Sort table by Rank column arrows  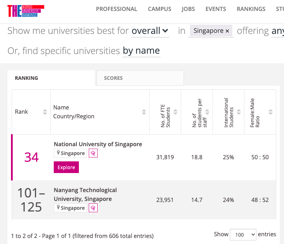click(x=45, y=112)
